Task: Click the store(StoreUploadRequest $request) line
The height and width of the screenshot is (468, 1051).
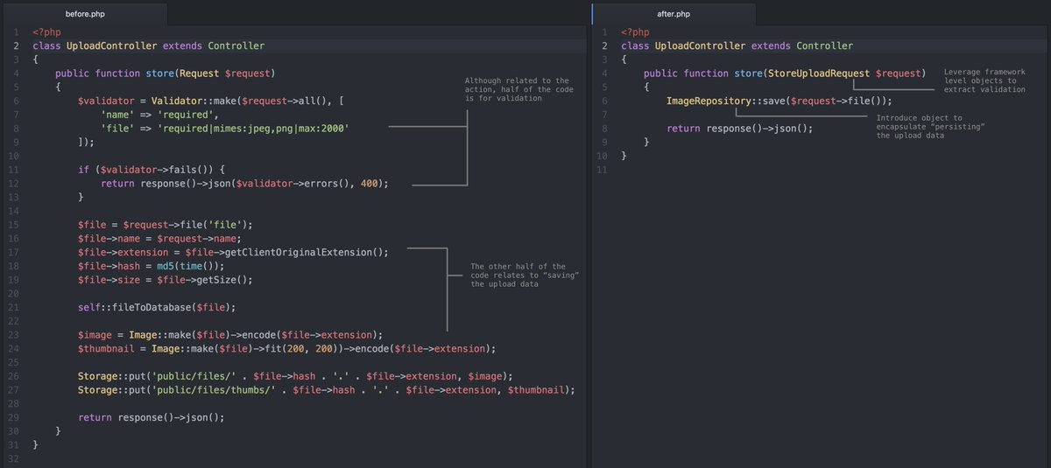Action: [x=784, y=73]
